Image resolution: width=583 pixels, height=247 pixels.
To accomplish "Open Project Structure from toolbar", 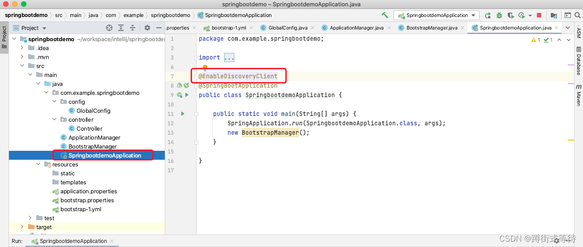I will point(555,15).
